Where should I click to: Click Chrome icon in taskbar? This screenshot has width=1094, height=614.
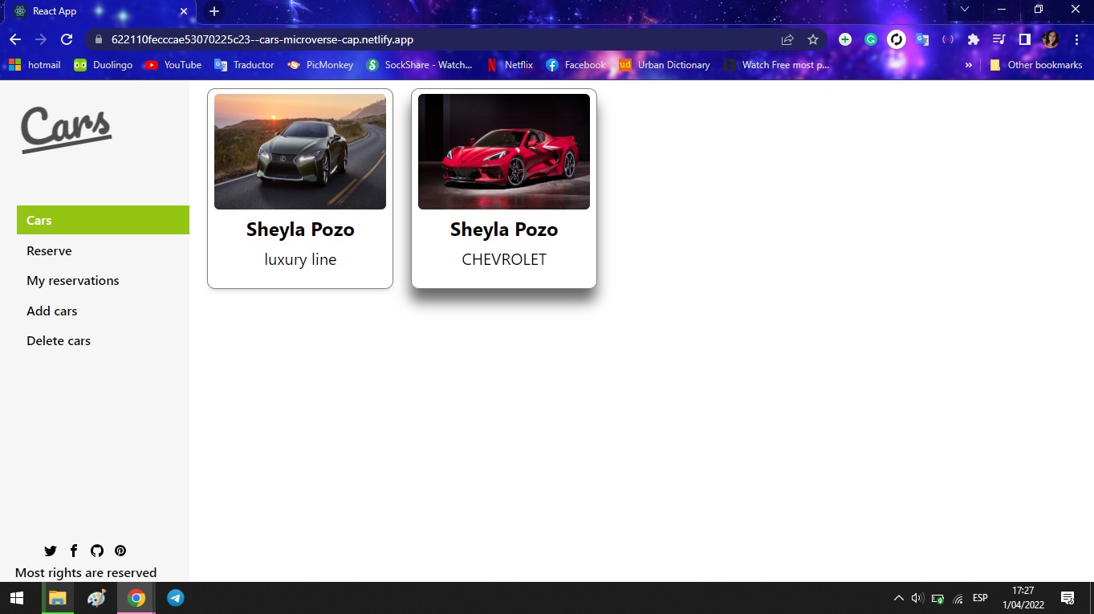136,598
